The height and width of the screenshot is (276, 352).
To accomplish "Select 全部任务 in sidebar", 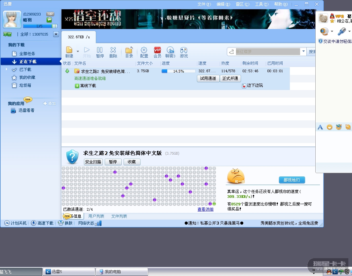I will [x=27, y=54].
